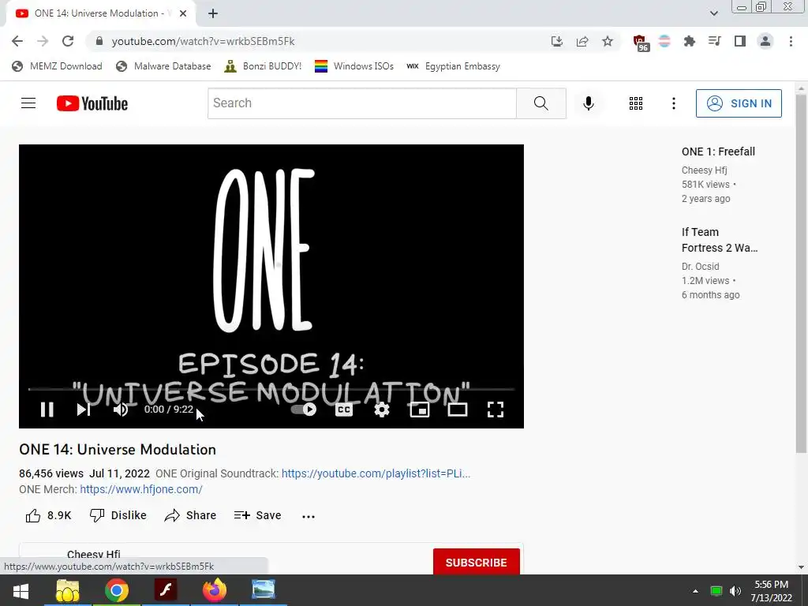
Task: Click the share page icon in address bar
Action: (582, 41)
